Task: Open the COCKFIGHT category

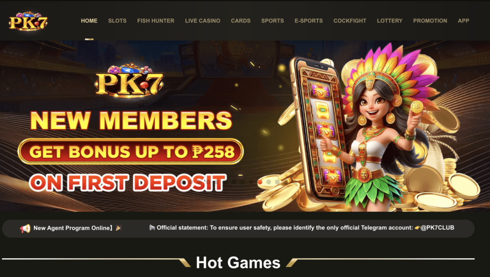Action: [350, 21]
